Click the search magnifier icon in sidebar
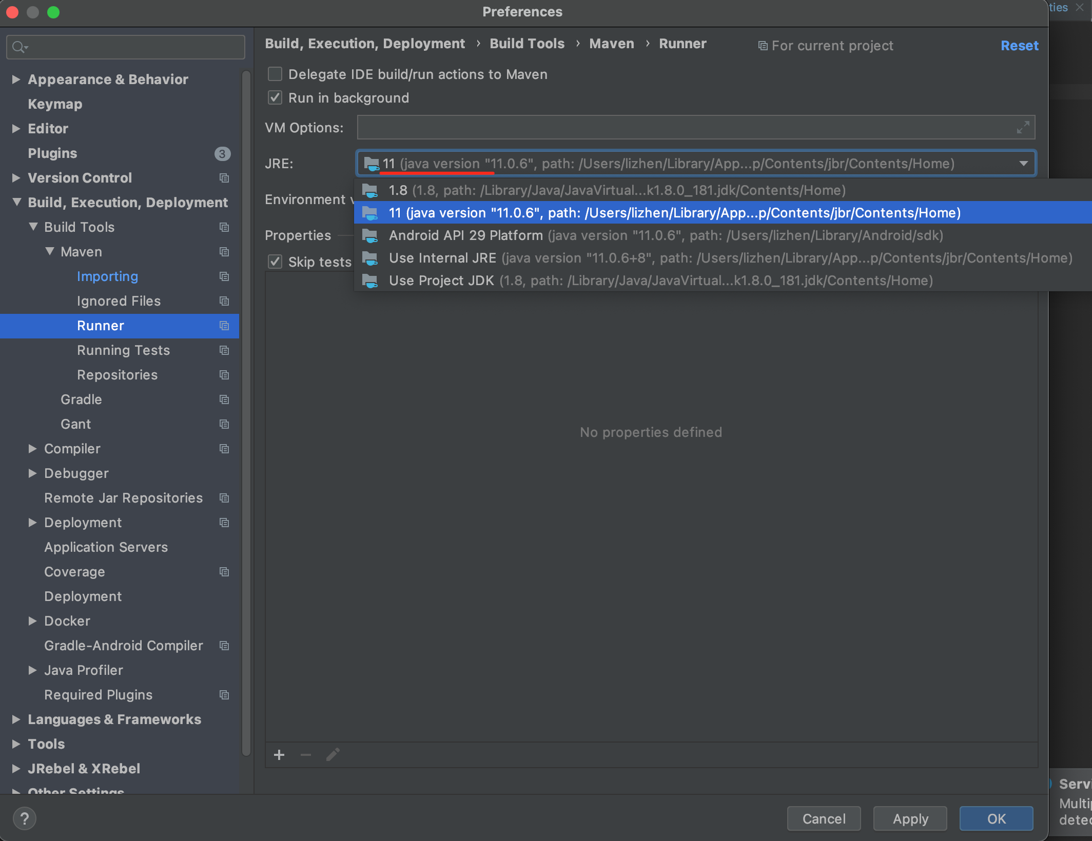Image resolution: width=1092 pixels, height=841 pixels. (x=19, y=47)
